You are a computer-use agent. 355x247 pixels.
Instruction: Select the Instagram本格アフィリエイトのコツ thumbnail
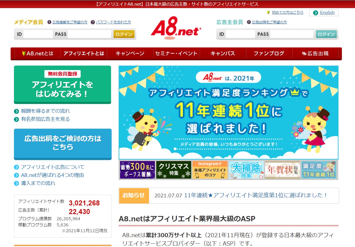[210, 170]
